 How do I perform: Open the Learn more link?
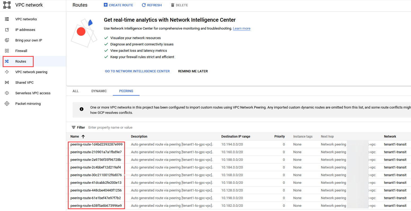click(242, 29)
